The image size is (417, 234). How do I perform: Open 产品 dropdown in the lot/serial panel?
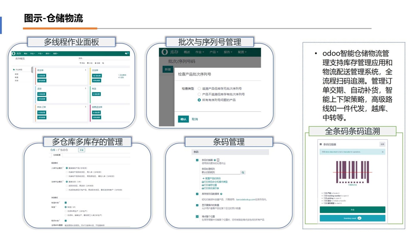(x=214, y=52)
